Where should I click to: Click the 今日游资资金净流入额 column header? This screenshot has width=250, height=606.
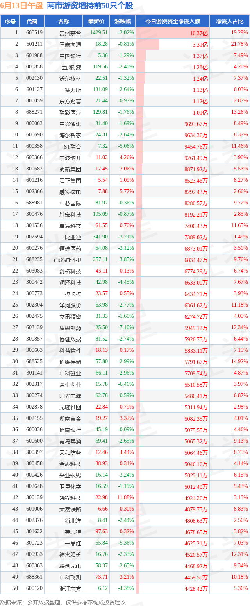point(173,22)
